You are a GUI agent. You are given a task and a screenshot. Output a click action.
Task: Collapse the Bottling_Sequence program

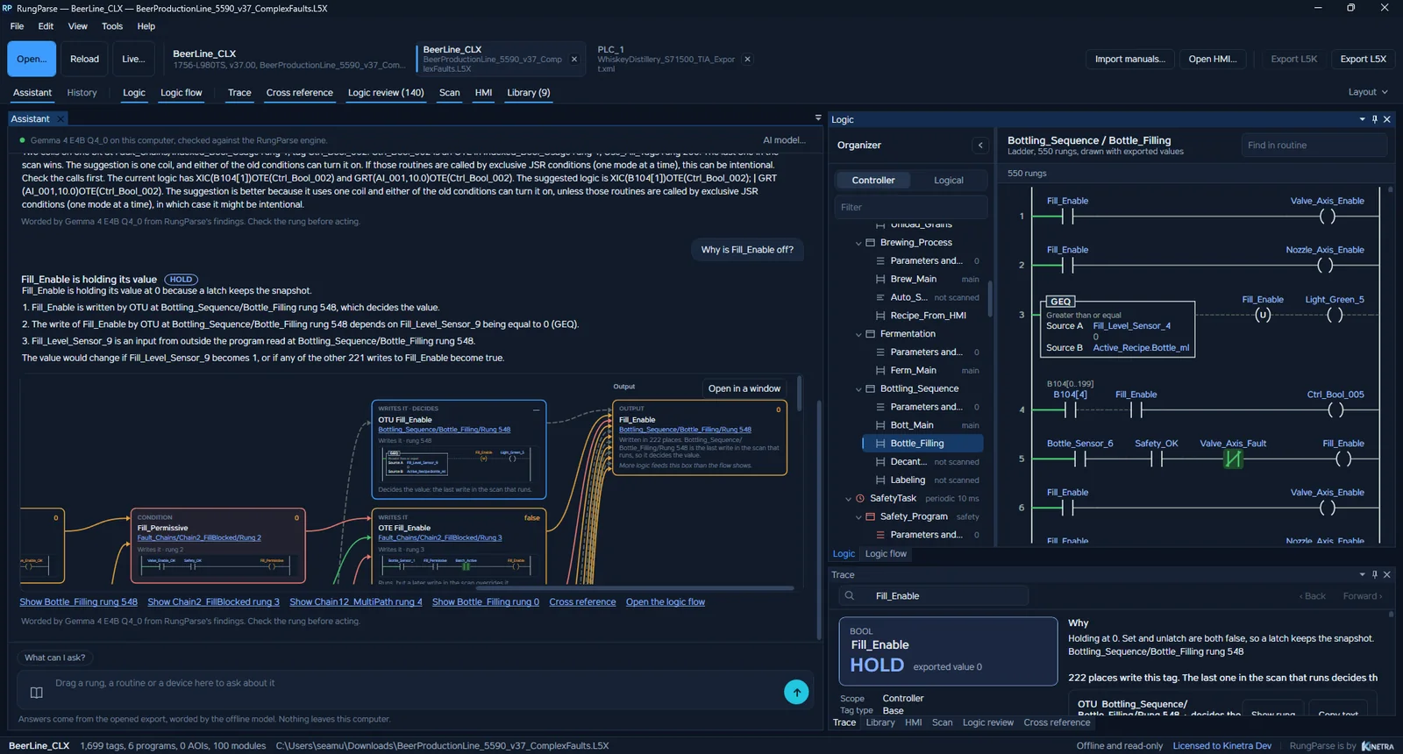click(858, 389)
